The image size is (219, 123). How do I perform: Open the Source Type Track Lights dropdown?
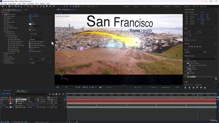click(x=36, y=34)
